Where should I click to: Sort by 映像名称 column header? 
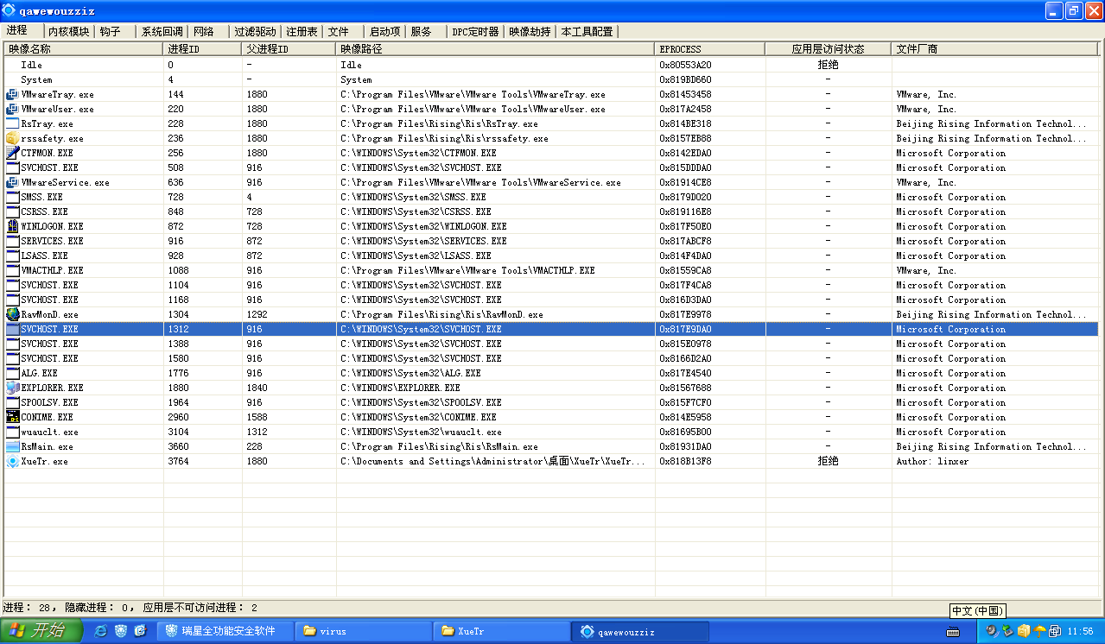click(x=84, y=49)
